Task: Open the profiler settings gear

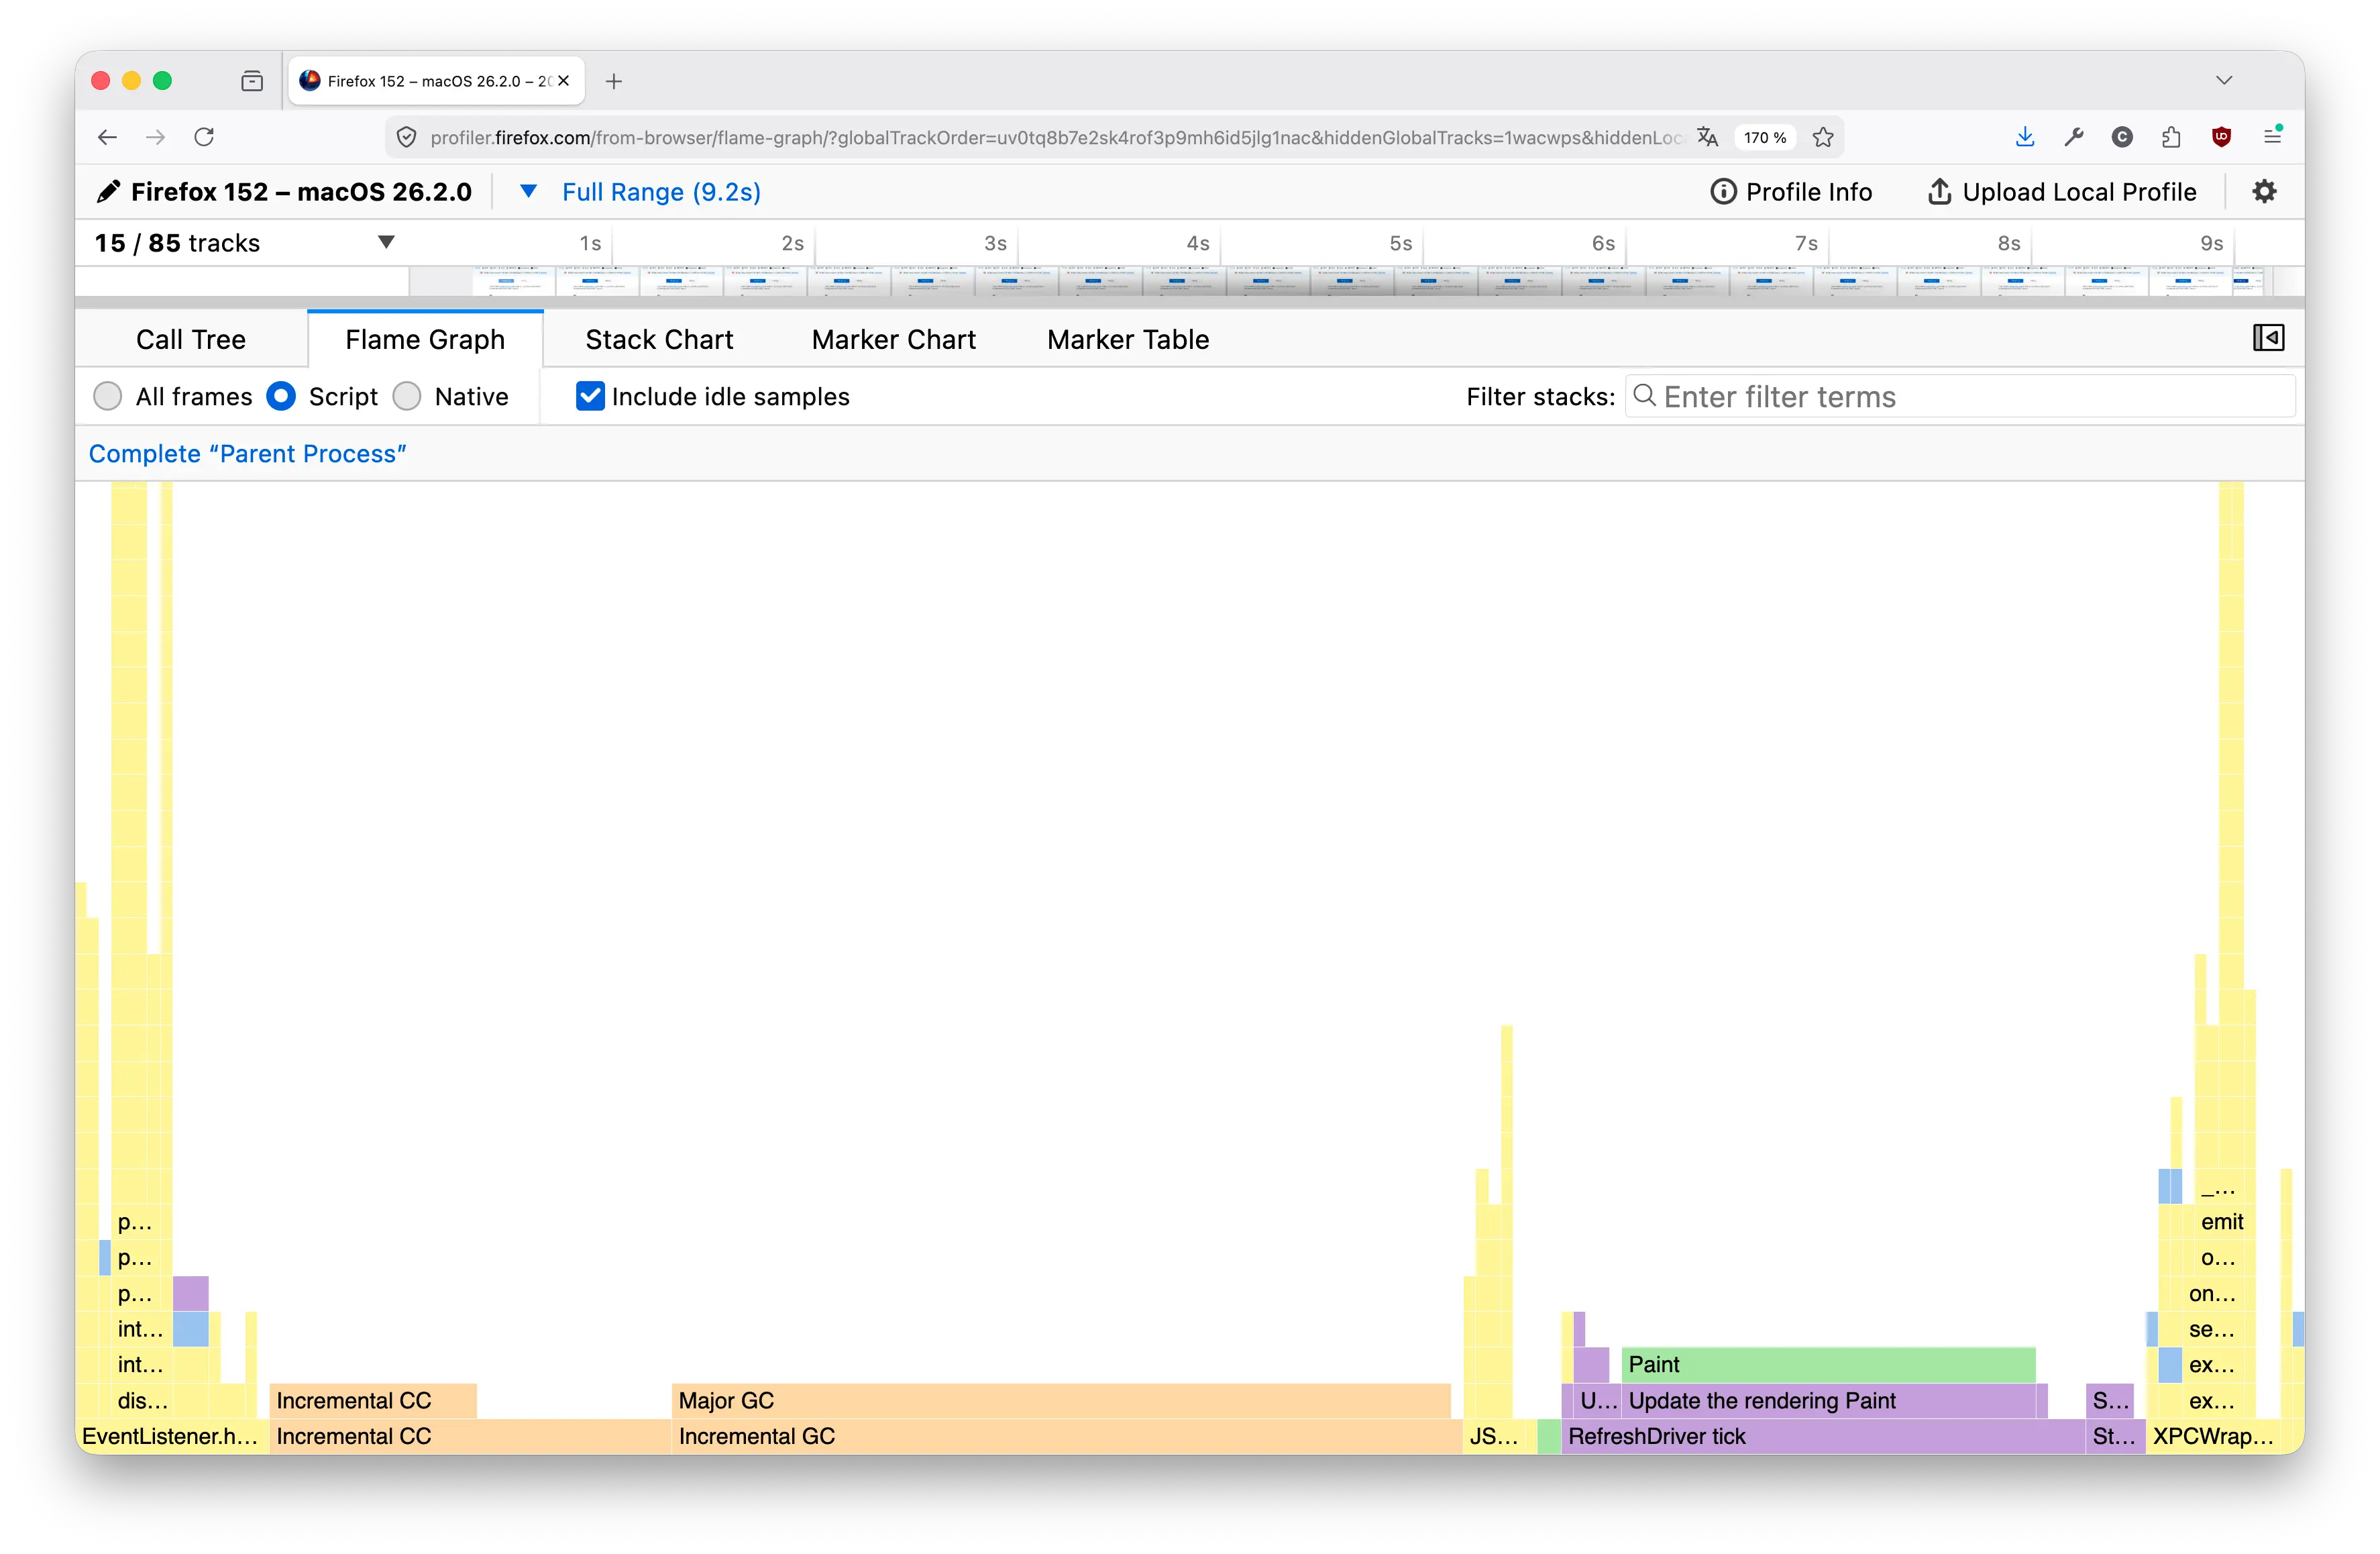Action: 2264,191
